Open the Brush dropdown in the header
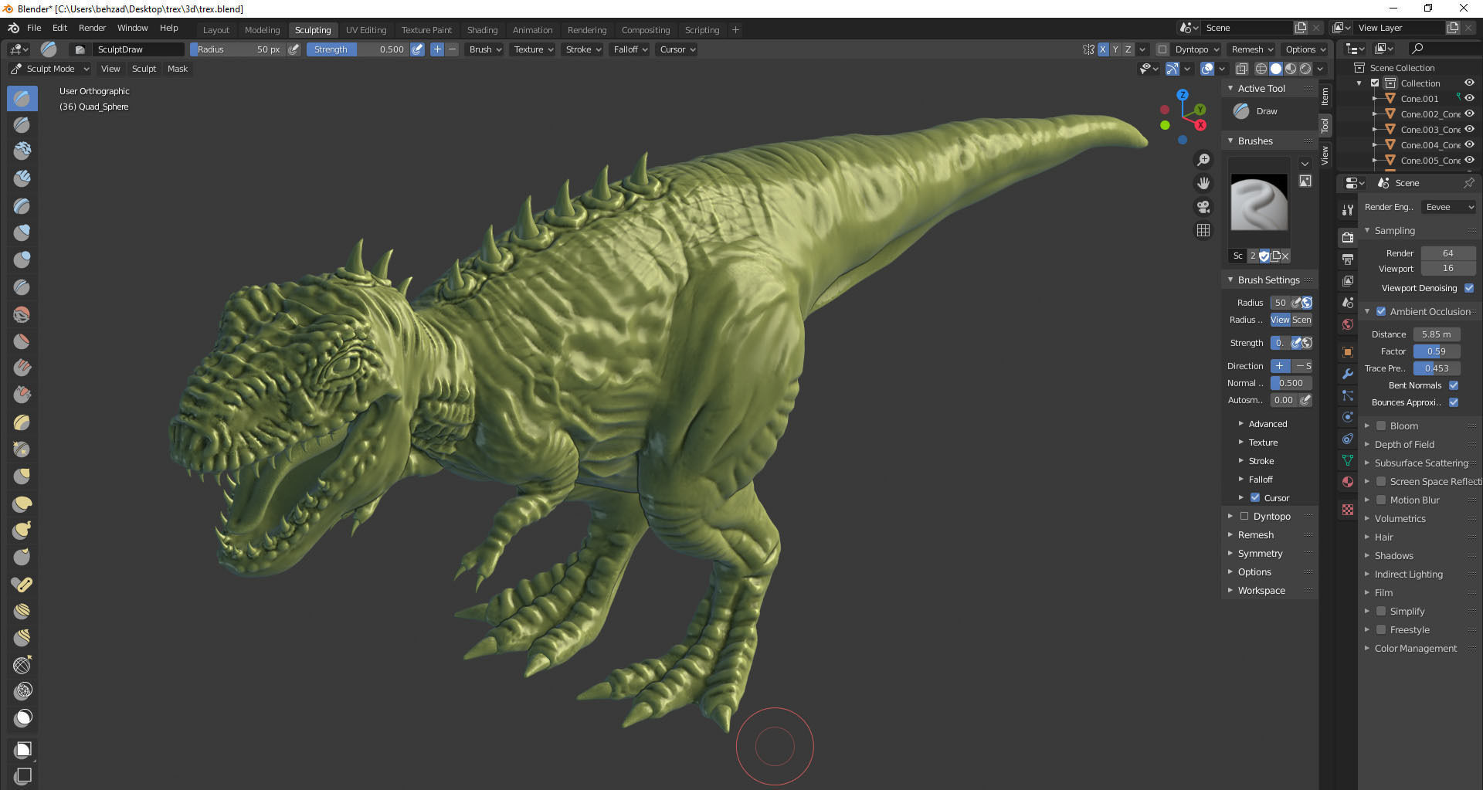Image resolution: width=1483 pixels, height=790 pixels. click(x=485, y=49)
